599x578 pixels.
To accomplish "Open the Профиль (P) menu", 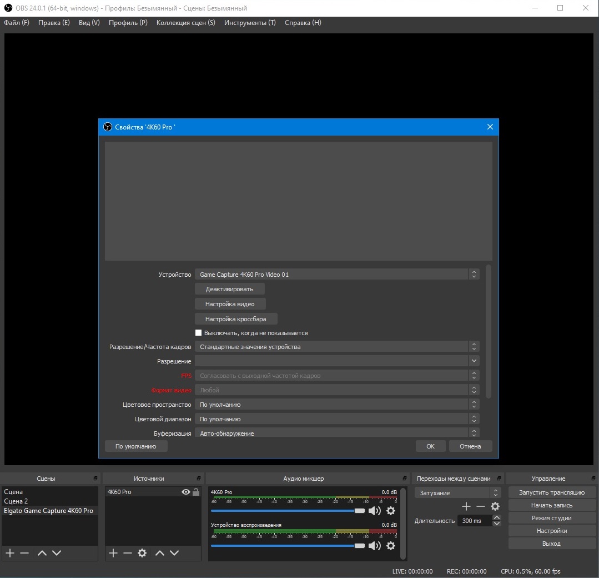I will coord(128,23).
